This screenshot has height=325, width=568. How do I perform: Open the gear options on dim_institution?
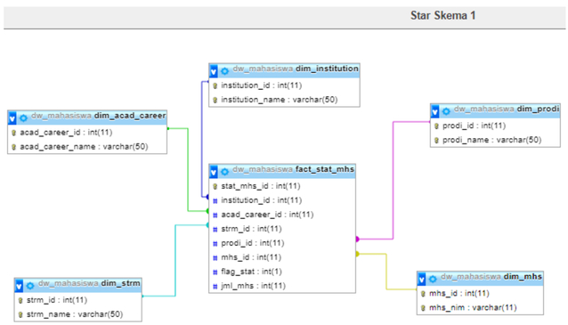pos(224,71)
